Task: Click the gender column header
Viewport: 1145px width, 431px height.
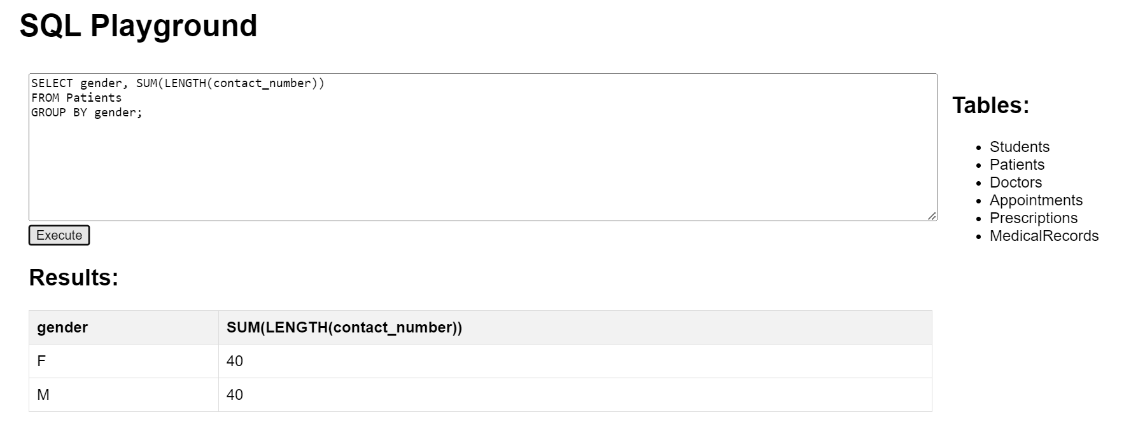Action: 62,327
